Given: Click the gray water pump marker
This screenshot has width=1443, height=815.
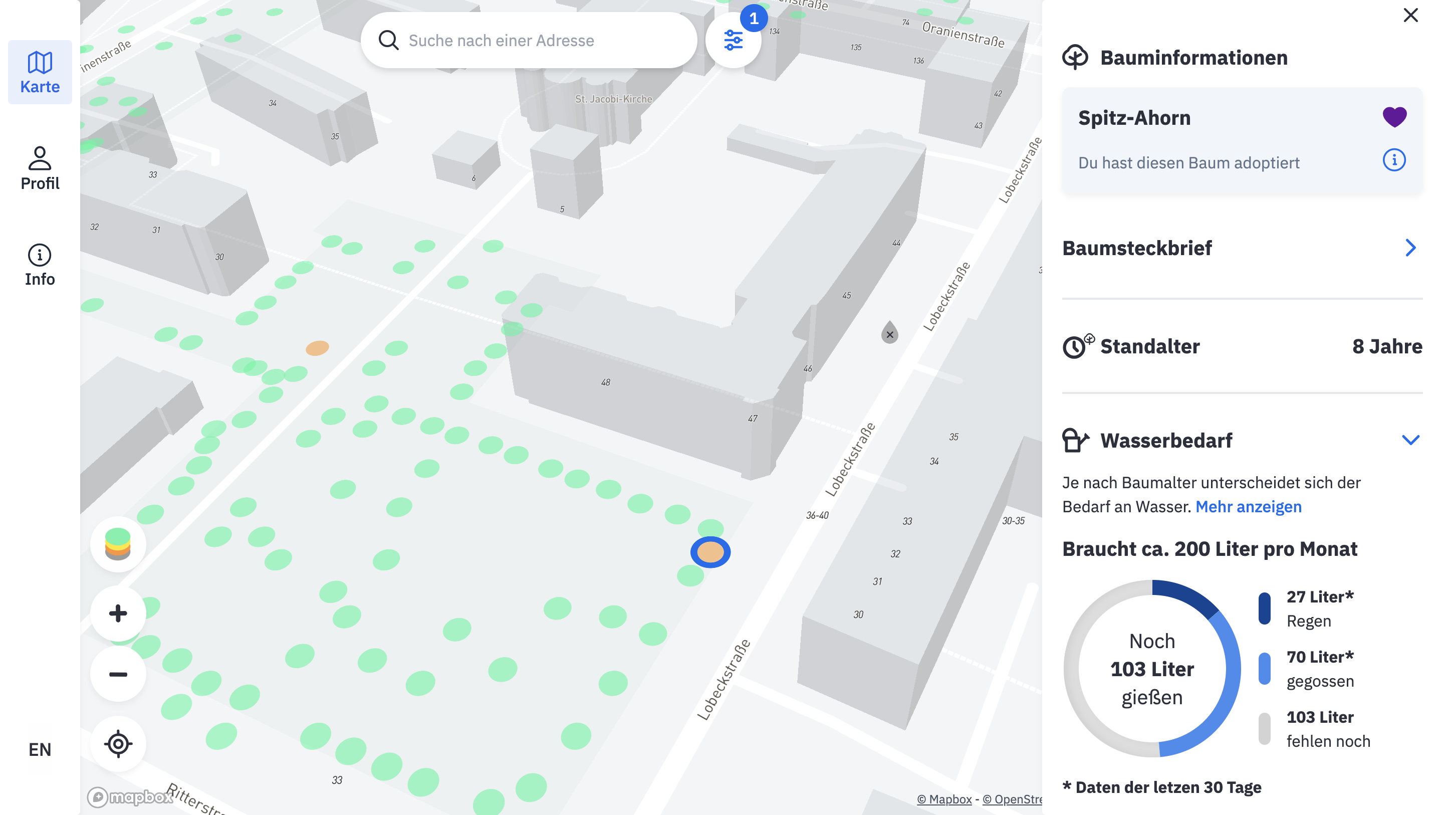Looking at the screenshot, I should 889,333.
